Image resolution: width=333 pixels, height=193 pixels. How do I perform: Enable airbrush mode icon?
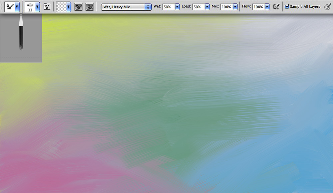[276, 7]
